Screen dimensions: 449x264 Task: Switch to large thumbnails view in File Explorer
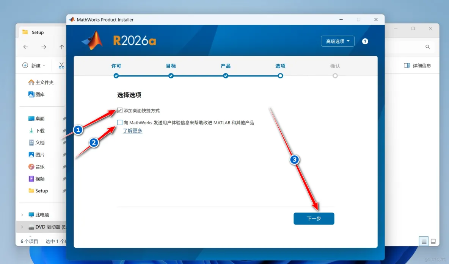pos(433,241)
